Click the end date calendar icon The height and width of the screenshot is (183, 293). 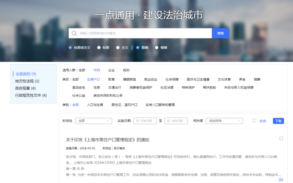pyautogui.click(x=168, y=121)
